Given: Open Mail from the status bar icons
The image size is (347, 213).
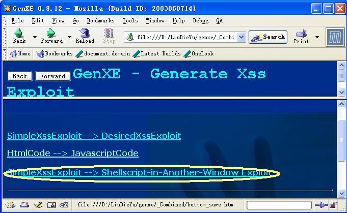Looking at the screenshot, I should click(23, 205).
